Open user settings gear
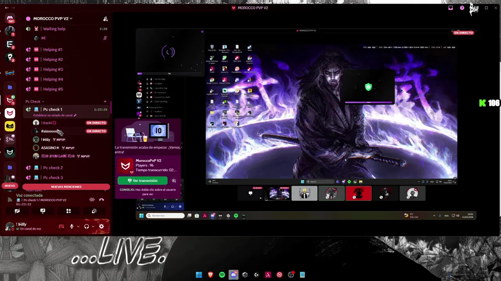The width and height of the screenshot is (501, 281). (x=101, y=226)
